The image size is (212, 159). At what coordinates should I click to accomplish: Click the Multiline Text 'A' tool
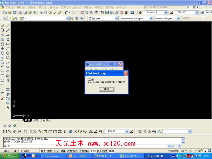[x=8, y=108]
